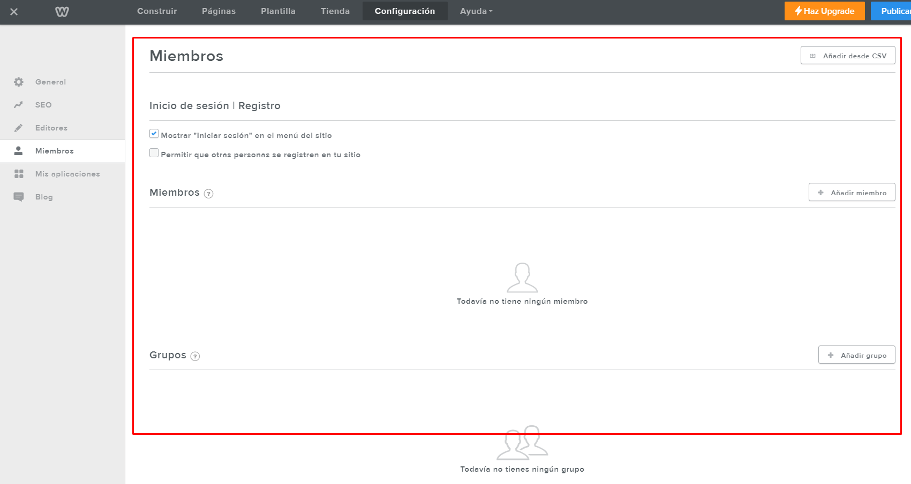Click the SEO trend-line icon
The width and height of the screenshot is (911, 484).
19,105
